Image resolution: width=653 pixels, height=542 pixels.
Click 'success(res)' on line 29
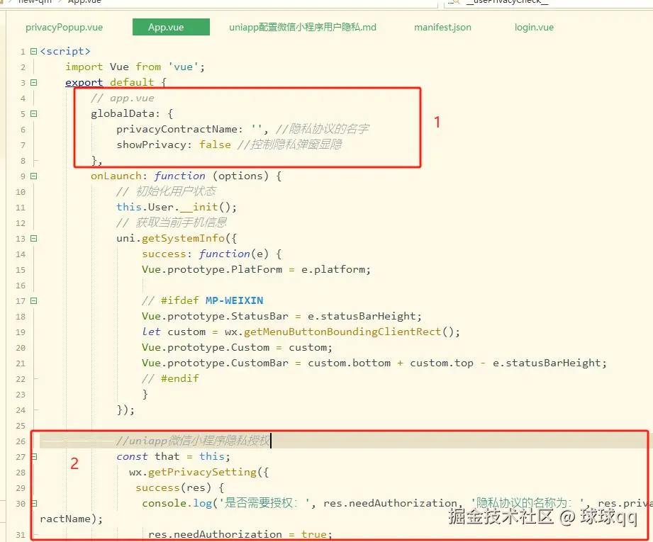(173, 487)
